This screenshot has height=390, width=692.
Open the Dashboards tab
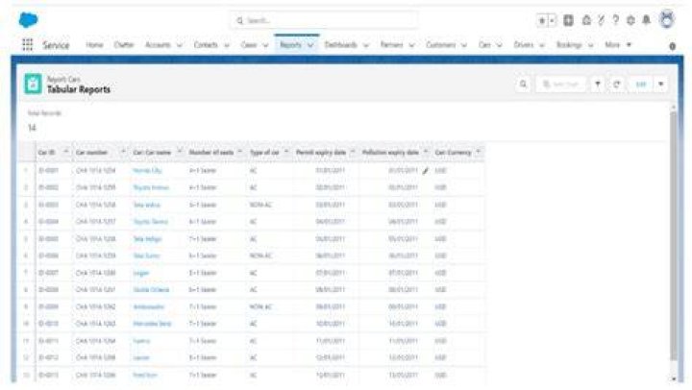[340, 45]
